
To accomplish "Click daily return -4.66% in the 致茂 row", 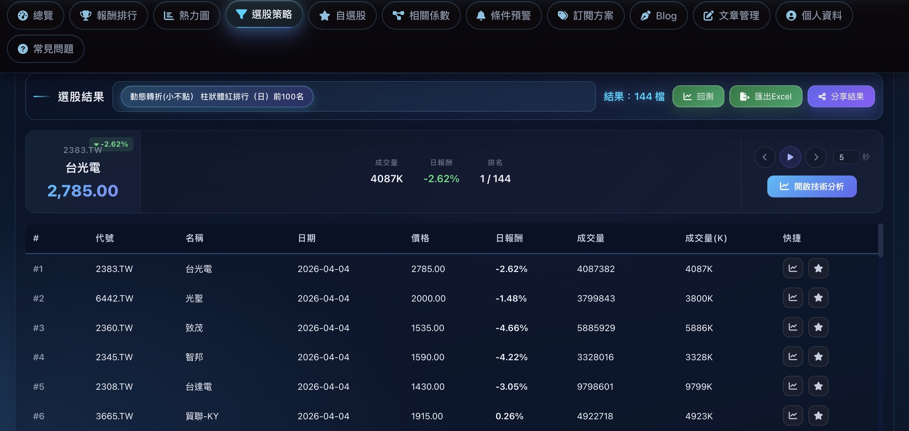I will pos(512,328).
